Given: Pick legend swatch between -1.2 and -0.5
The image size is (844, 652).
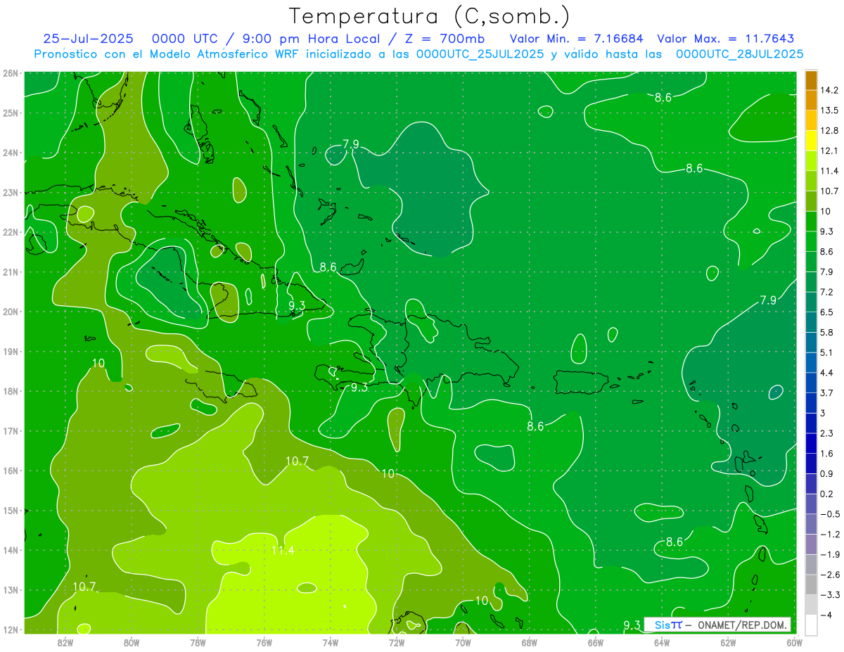Looking at the screenshot, I should [x=811, y=523].
